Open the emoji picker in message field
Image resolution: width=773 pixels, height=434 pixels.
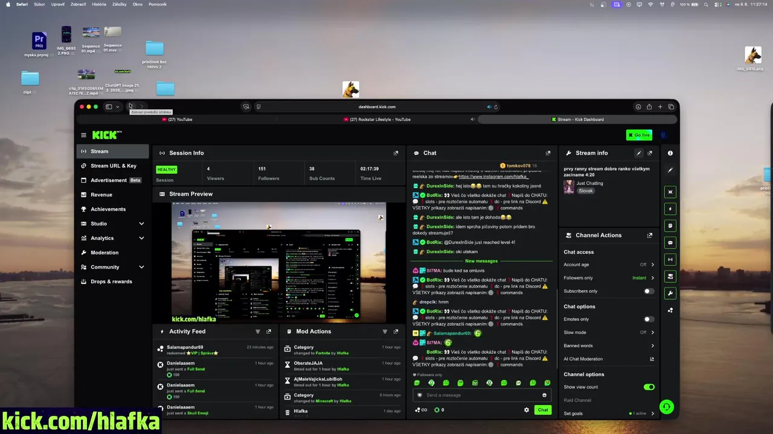[544, 395]
